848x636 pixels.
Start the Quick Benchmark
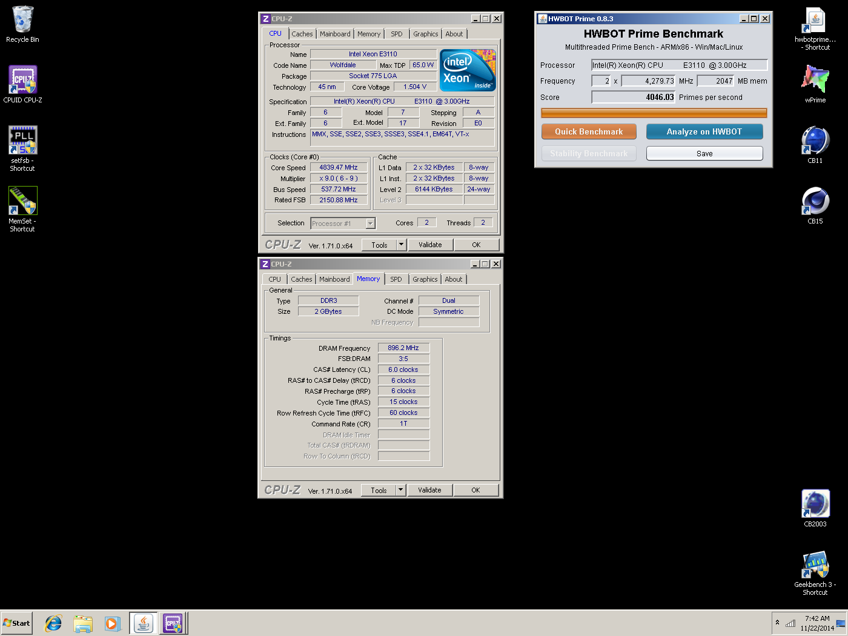pos(589,131)
